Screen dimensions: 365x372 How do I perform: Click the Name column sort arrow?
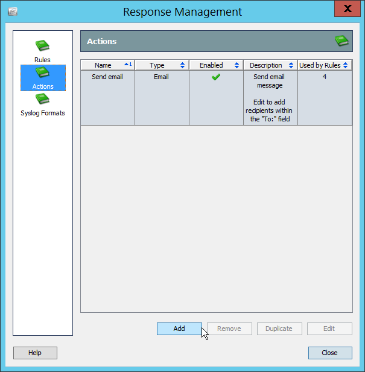click(127, 65)
